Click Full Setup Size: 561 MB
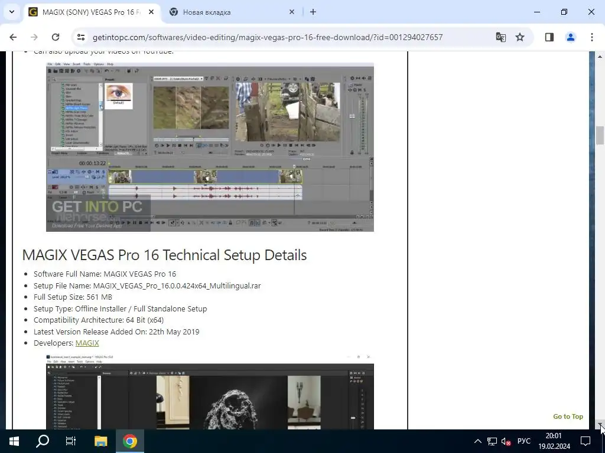The image size is (605, 453). pyautogui.click(x=73, y=297)
